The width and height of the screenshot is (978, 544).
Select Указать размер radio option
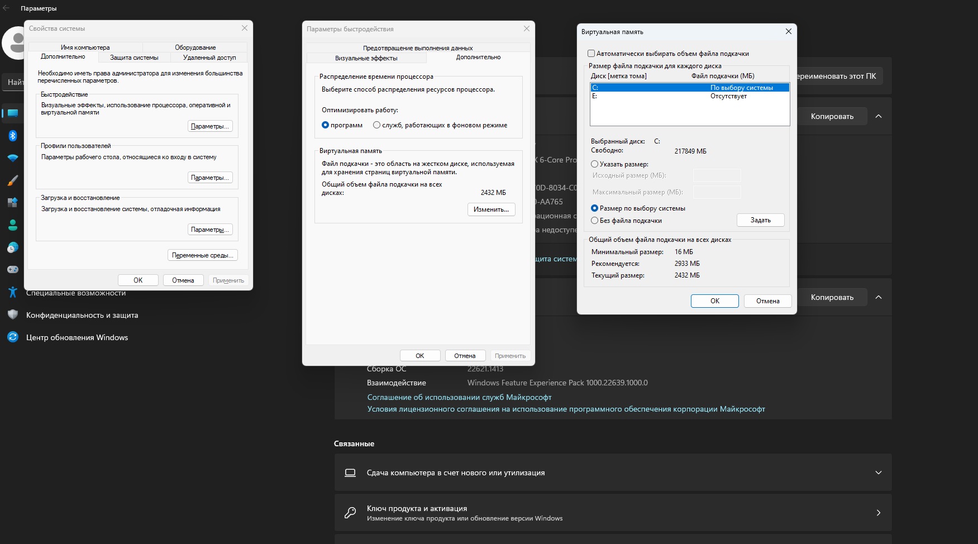594,164
